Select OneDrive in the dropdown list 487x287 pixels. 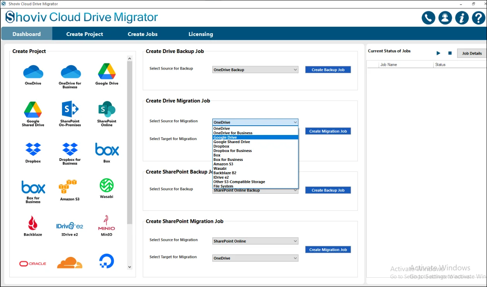[x=255, y=128]
